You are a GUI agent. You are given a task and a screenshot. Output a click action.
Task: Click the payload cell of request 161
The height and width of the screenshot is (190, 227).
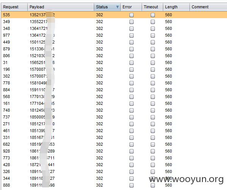42,103
